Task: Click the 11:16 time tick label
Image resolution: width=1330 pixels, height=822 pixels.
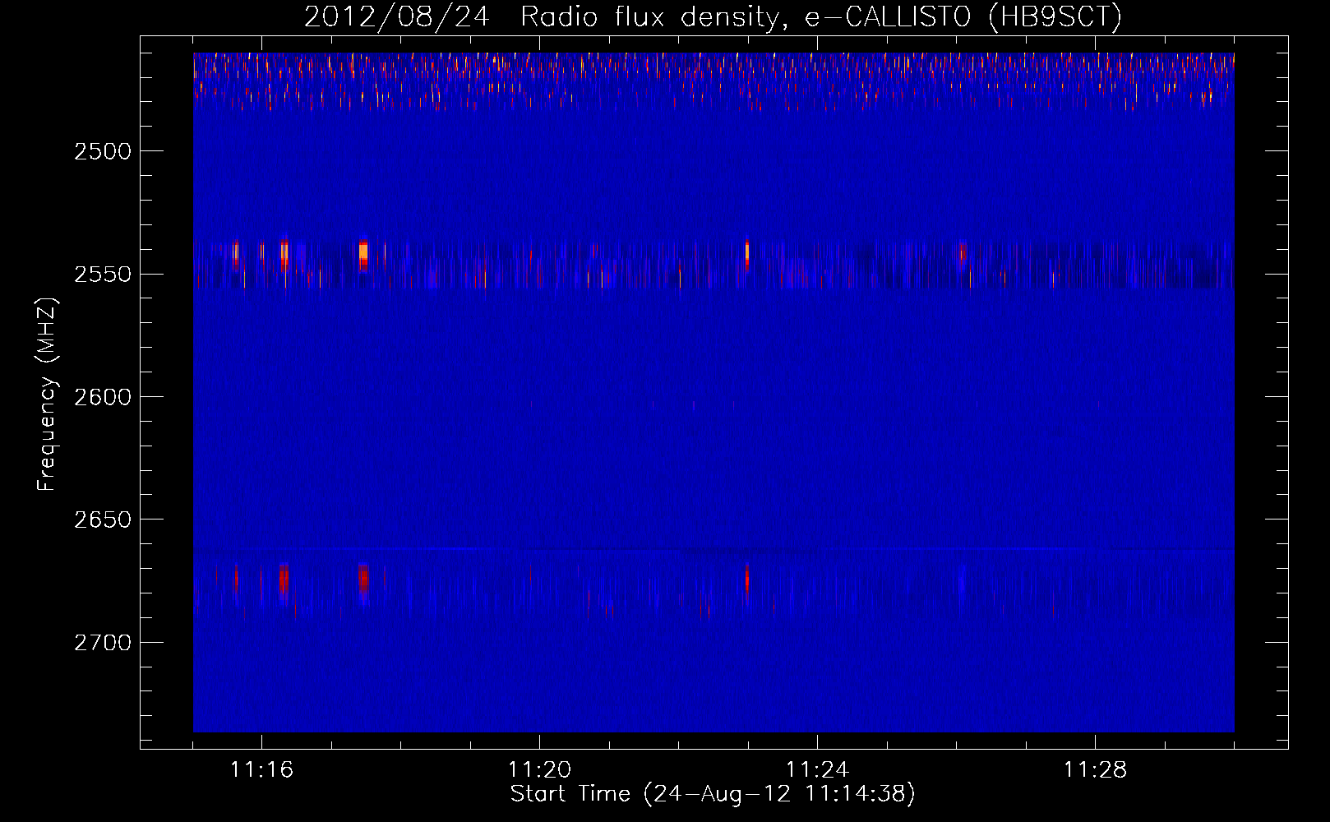Action: [x=261, y=769]
